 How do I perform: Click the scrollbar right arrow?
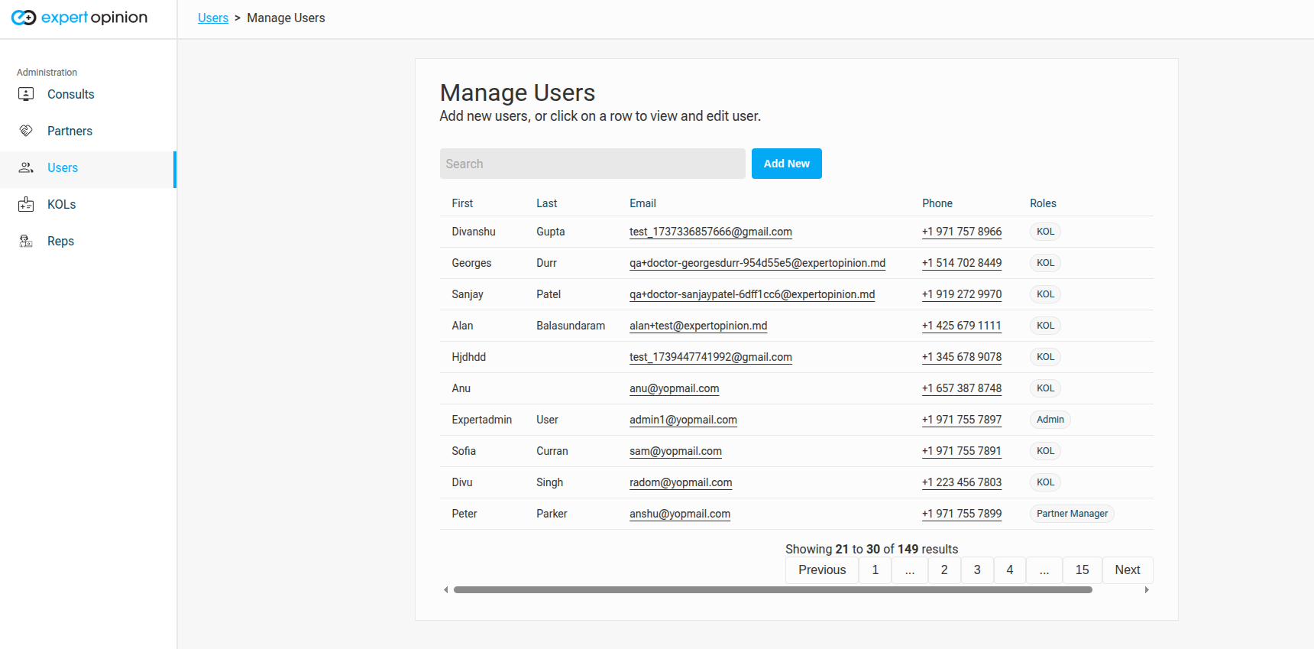[1147, 590]
